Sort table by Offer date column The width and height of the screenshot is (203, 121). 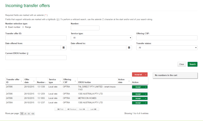pyautogui.click(x=34, y=81)
